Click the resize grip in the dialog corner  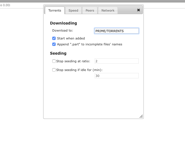141,116
